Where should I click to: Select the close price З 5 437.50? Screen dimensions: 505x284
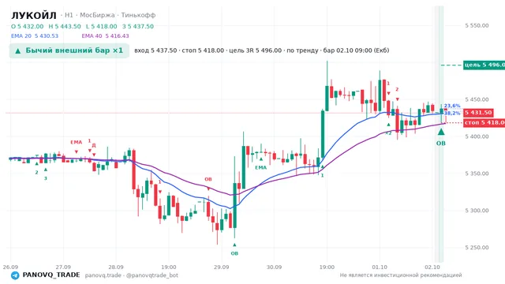point(138,26)
